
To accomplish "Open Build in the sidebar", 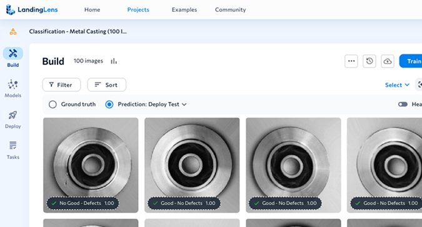I will (x=13, y=58).
